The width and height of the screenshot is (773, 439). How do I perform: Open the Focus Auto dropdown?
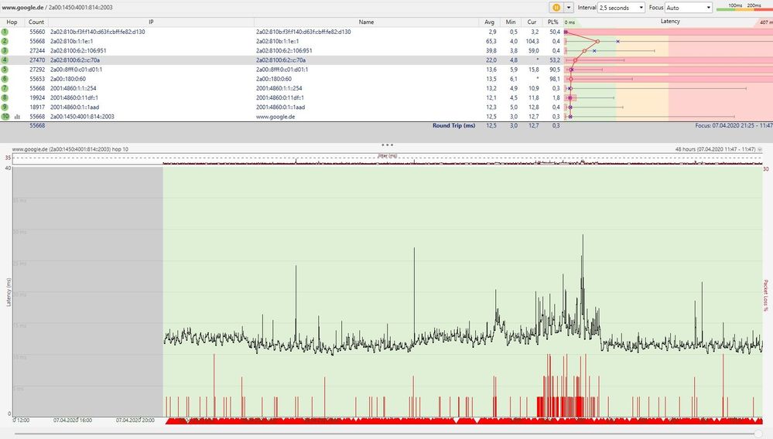click(x=688, y=7)
